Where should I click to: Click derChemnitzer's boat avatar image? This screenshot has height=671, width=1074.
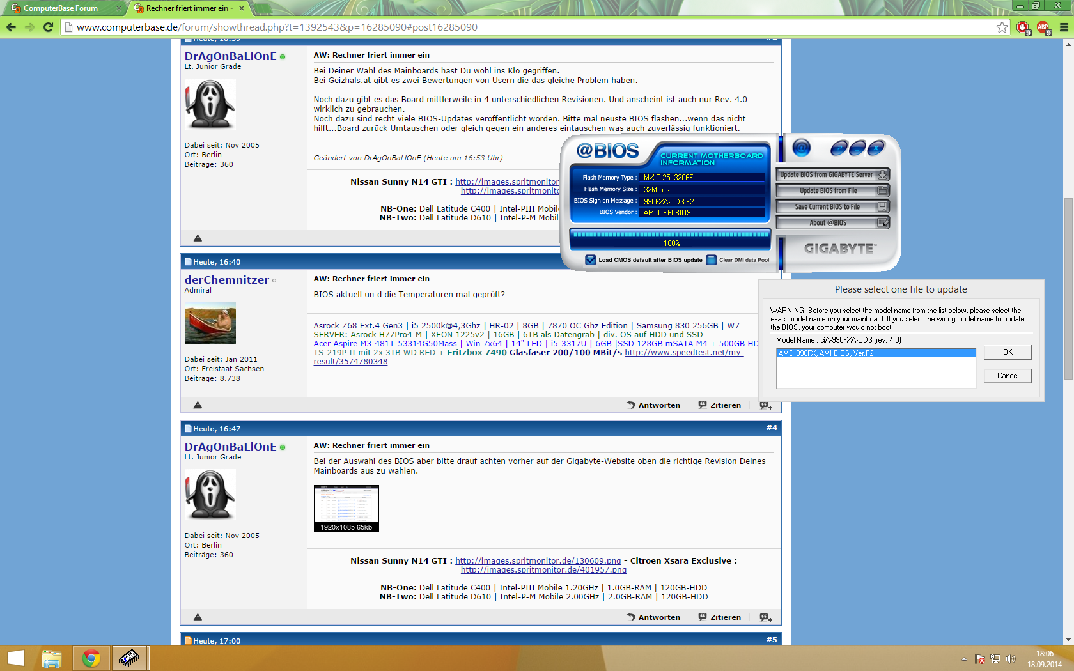[210, 323]
